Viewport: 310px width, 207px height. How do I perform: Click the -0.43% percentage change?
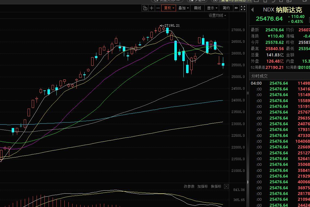pyautogui.click(x=296, y=22)
